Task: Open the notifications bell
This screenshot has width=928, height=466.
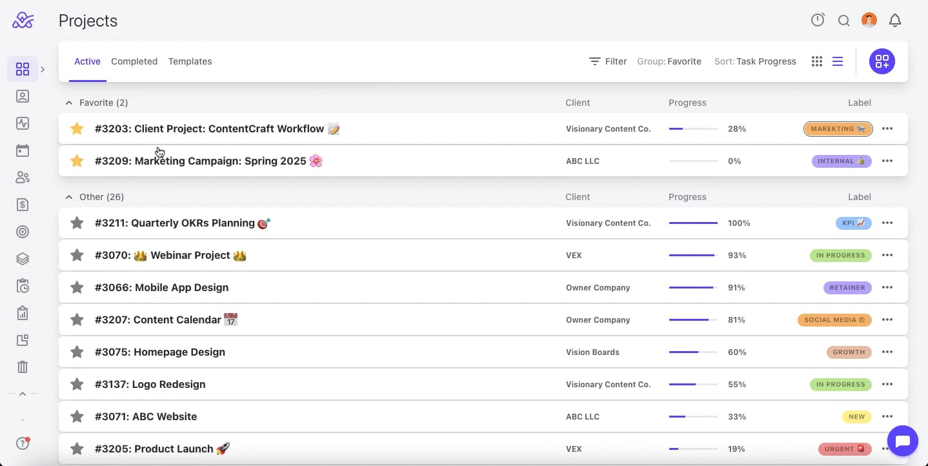Action: [x=895, y=21]
